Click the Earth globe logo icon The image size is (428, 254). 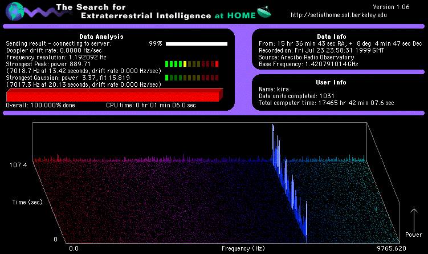coord(14,11)
